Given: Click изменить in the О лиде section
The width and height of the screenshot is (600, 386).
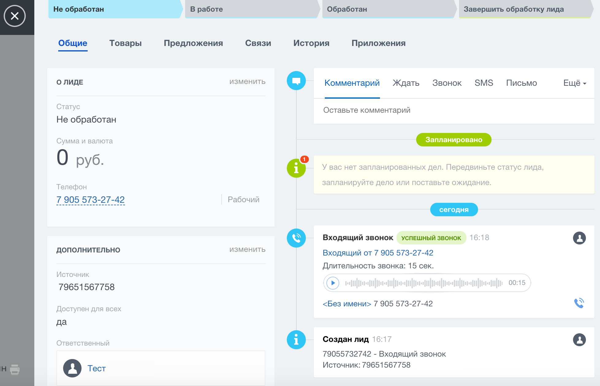Looking at the screenshot, I should point(247,81).
